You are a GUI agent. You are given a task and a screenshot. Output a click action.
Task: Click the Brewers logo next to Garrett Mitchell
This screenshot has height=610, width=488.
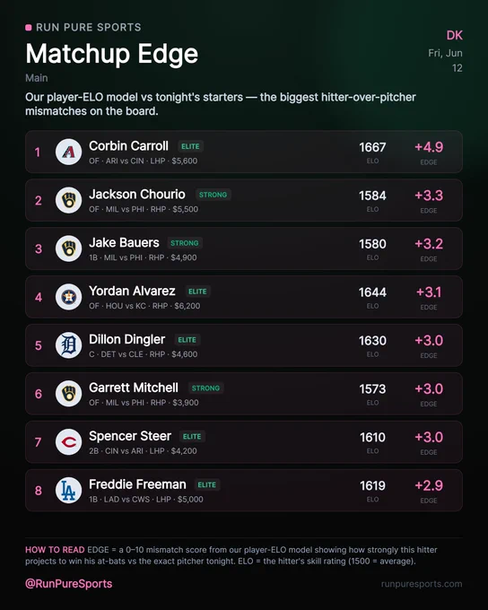[x=68, y=393]
